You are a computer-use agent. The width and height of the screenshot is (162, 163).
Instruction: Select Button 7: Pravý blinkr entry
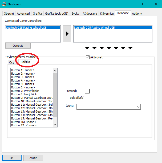(x=25, y=91)
